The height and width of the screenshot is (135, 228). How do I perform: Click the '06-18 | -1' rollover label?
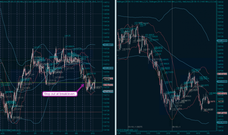176,127
